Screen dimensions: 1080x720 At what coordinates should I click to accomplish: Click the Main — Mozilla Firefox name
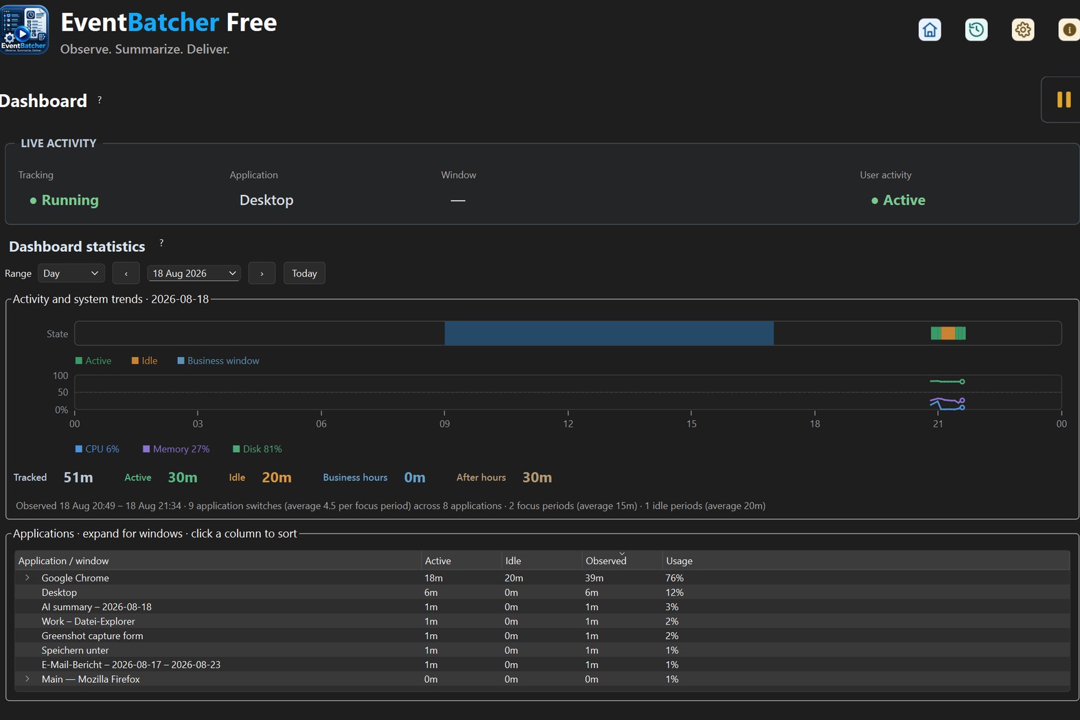pyautogui.click(x=91, y=679)
